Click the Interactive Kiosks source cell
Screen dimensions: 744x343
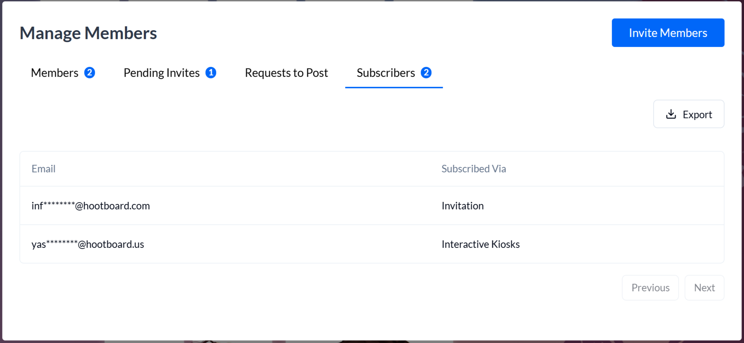pyautogui.click(x=480, y=244)
